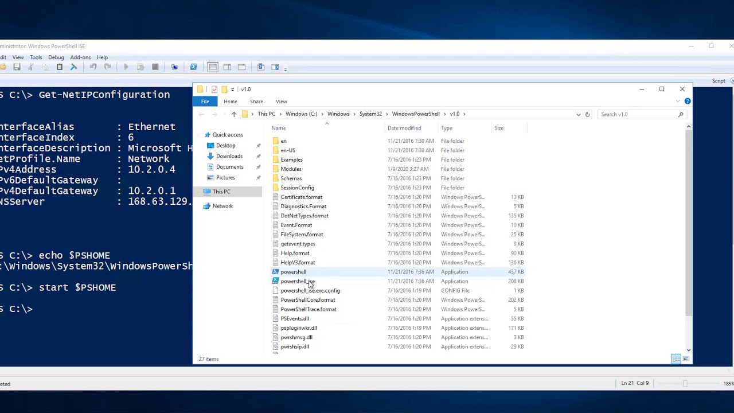Image resolution: width=734 pixels, height=413 pixels.
Task: Open the Help menu in PowerShell ISE
Action: (x=102, y=57)
